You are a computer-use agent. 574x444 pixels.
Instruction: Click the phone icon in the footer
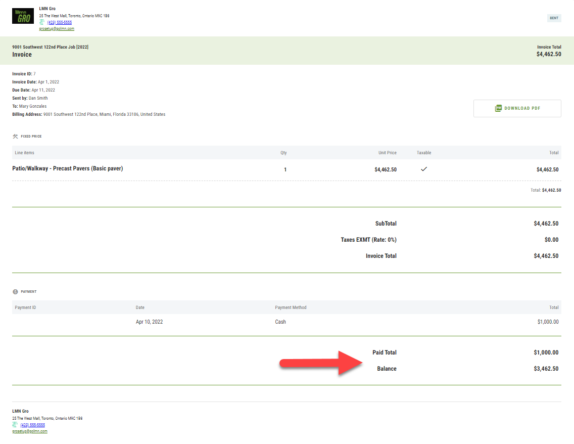point(15,425)
